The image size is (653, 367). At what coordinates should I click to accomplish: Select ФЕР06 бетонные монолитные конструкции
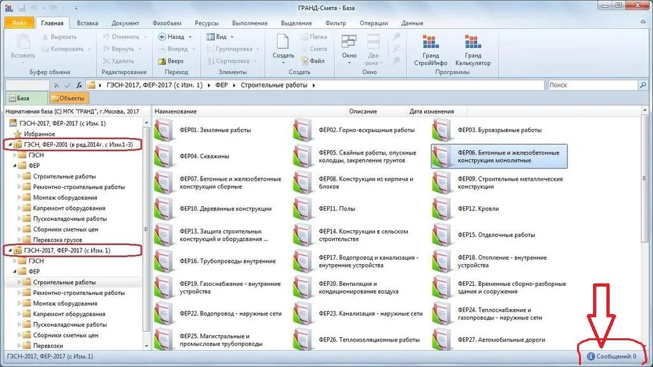point(499,156)
